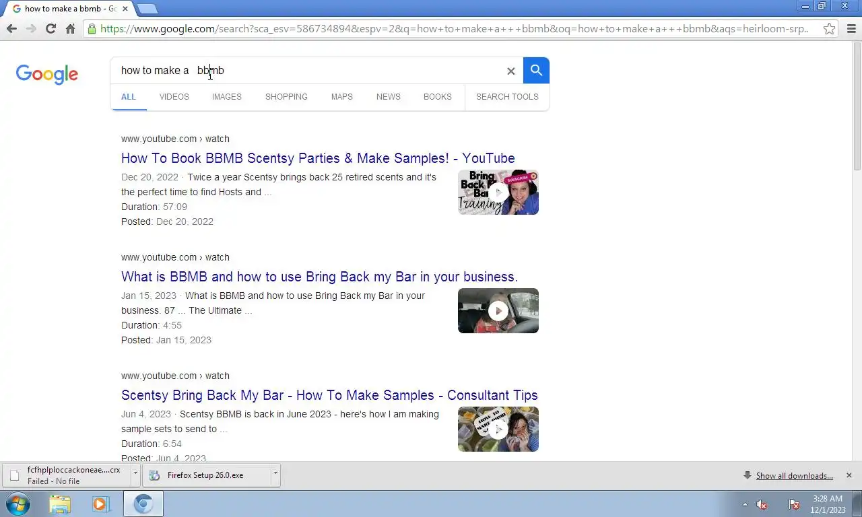Click the Firefox Setup 26.0.exe file icon
862x517 pixels.
pos(155,475)
